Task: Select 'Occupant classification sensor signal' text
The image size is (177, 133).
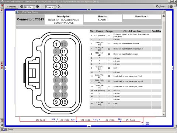Action: coord(128,49)
